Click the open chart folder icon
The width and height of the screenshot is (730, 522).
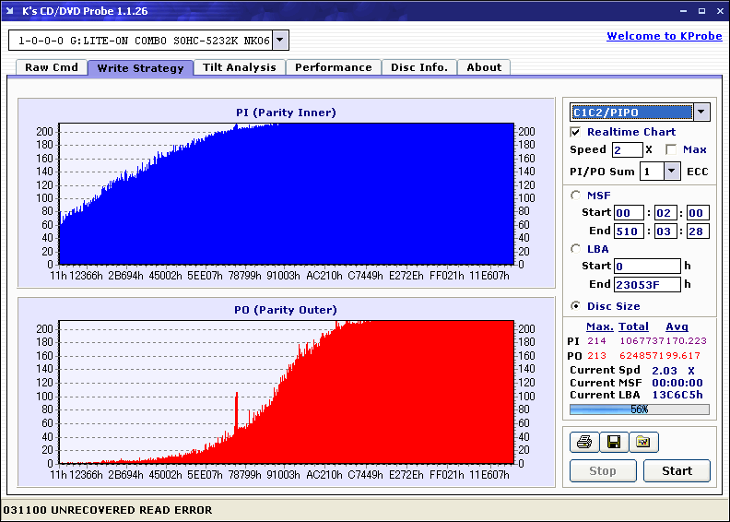pyautogui.click(x=643, y=442)
